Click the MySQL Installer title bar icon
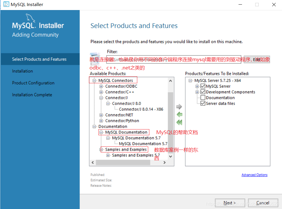This screenshot has width=282, height=209. click(6, 4)
